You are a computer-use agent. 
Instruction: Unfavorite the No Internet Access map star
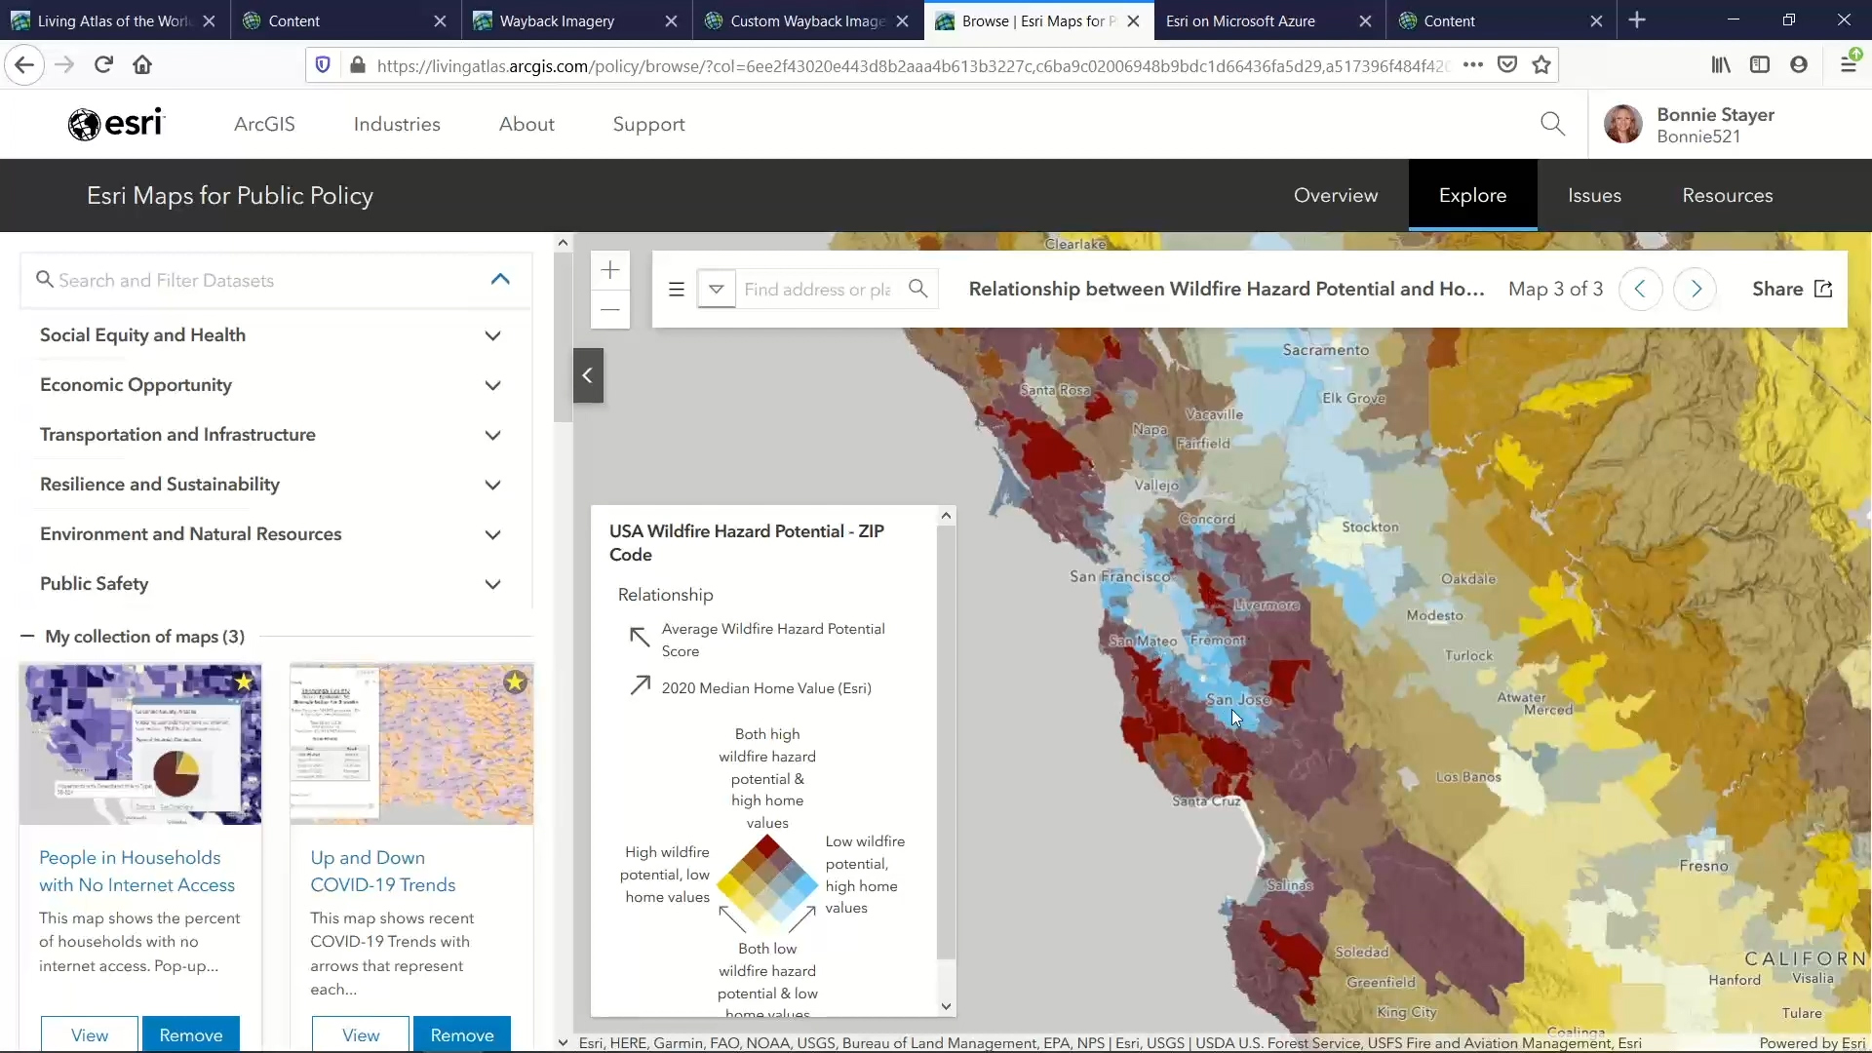[244, 682]
